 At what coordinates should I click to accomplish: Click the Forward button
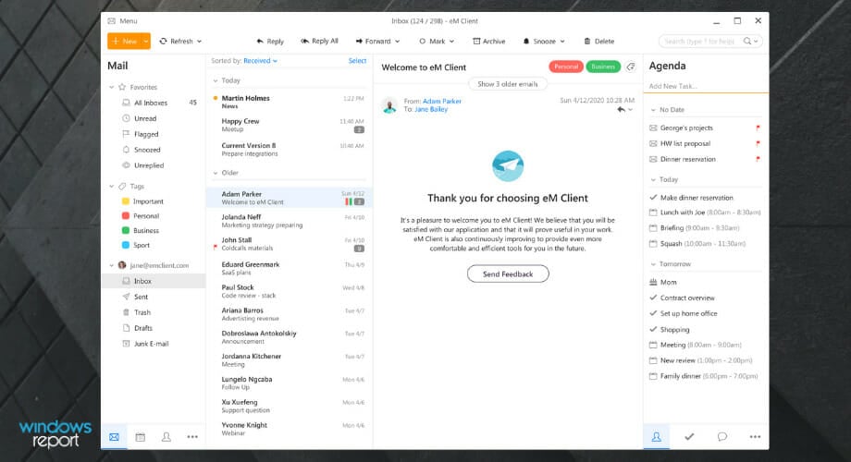coord(373,42)
